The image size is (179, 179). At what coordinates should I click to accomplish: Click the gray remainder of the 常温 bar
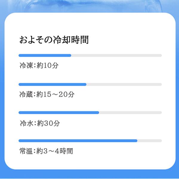(149, 141)
